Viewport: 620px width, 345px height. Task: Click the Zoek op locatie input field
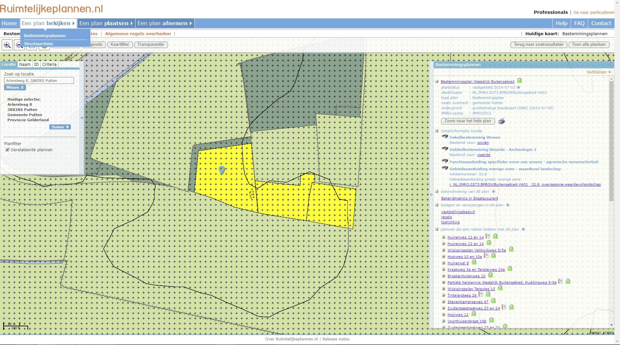coord(39,81)
